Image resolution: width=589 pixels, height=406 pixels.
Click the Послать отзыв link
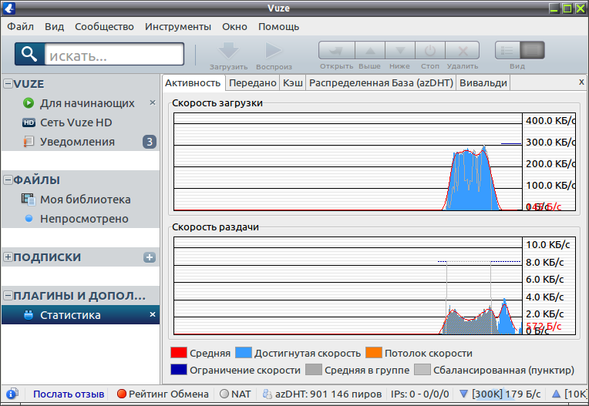pos(69,394)
